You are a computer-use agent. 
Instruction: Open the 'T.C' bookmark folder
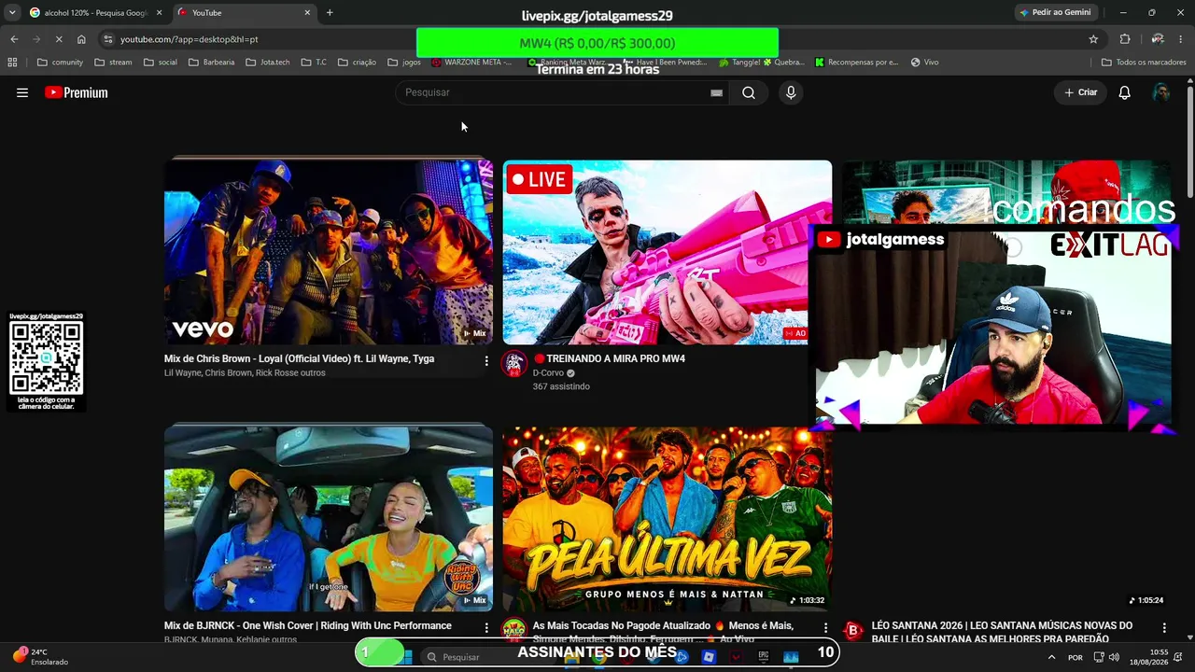(x=314, y=63)
